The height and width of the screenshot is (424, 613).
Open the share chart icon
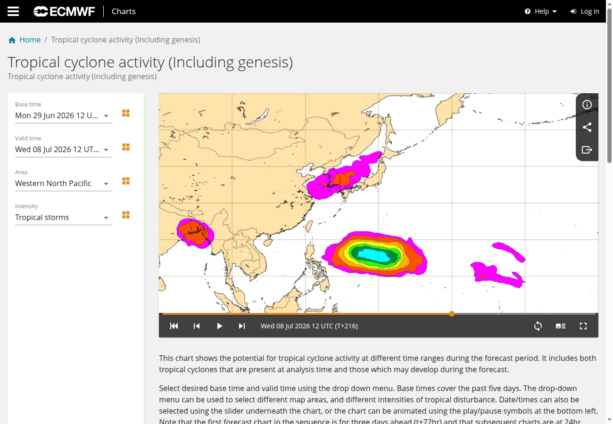coord(587,127)
